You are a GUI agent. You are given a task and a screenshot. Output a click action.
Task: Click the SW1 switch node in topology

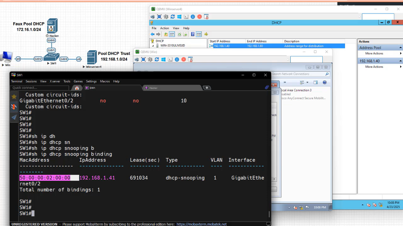point(51,57)
